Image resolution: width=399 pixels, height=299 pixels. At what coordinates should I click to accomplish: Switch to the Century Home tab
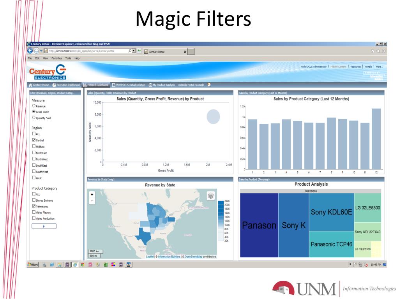39,85
